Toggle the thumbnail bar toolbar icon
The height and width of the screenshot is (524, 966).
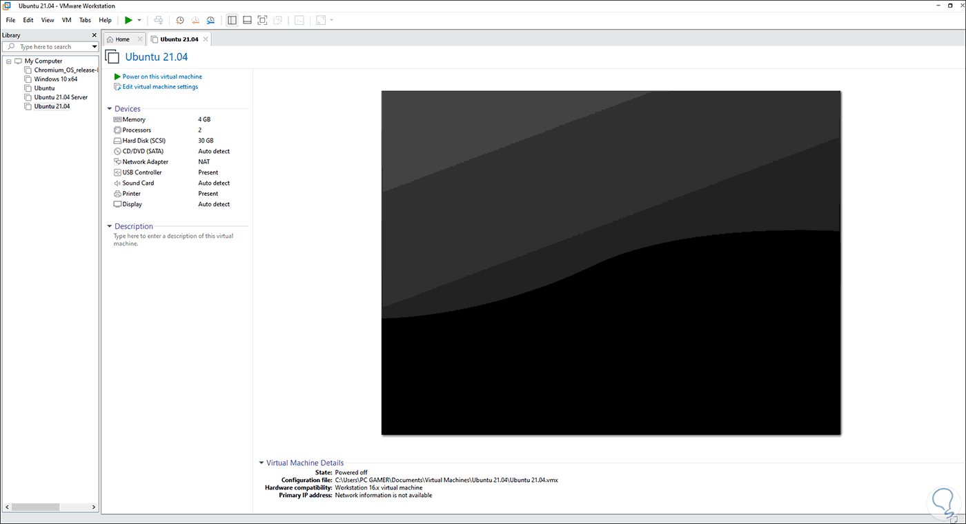click(x=247, y=20)
